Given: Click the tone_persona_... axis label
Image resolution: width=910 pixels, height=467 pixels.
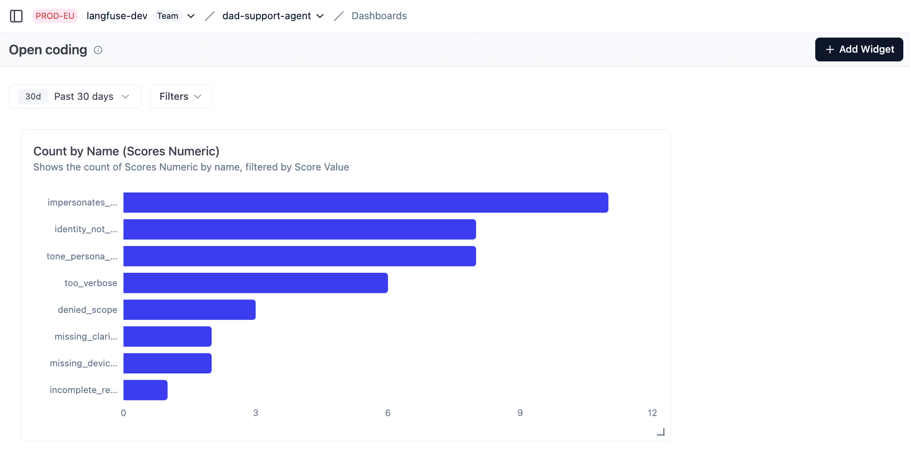Looking at the screenshot, I should [x=82, y=256].
